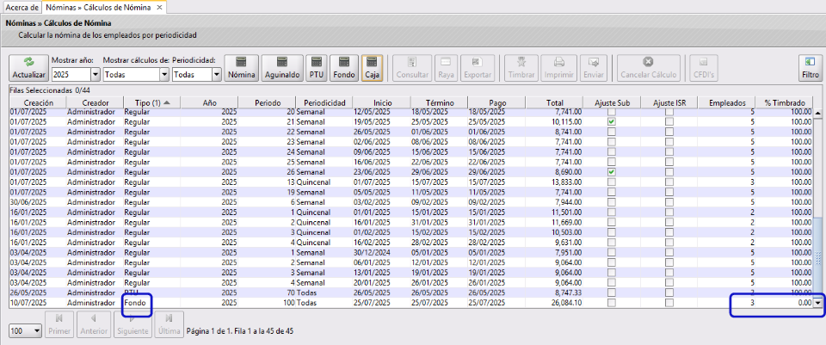This screenshot has height=345, width=826.
Task: Sort by the Año column header
Action: [x=209, y=102]
